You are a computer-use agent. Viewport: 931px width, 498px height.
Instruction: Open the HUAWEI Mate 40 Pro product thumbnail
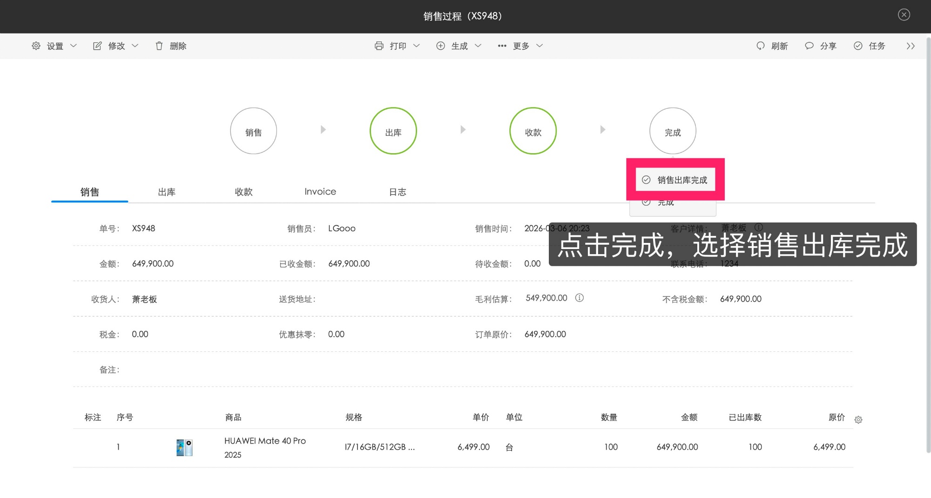pyautogui.click(x=184, y=447)
